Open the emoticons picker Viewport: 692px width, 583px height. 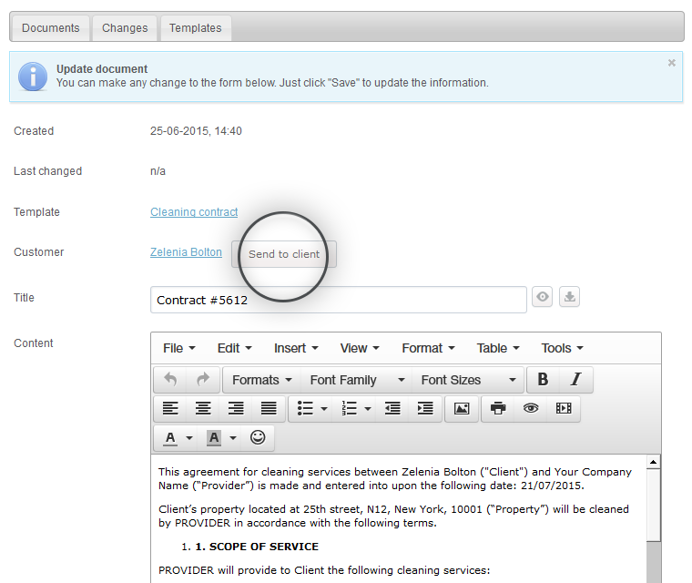pyautogui.click(x=258, y=437)
